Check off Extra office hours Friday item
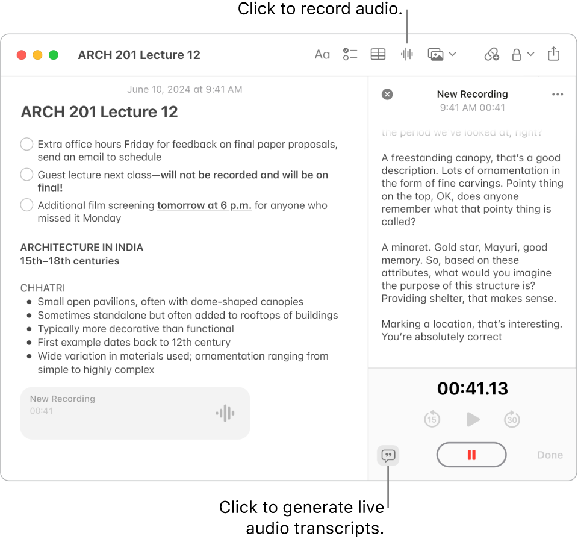The image size is (578, 542). [x=26, y=144]
